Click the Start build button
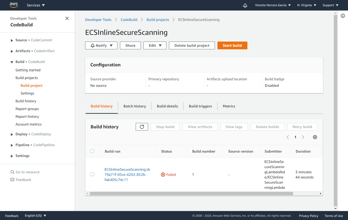Viewport: 348px width, 220px height. [x=232, y=45]
